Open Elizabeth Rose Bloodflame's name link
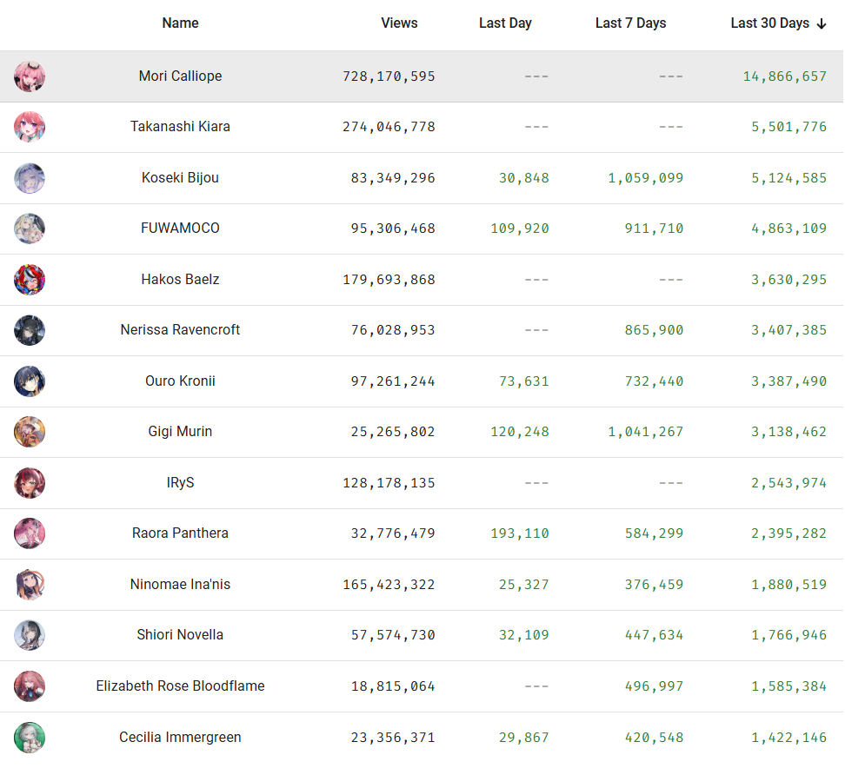The width and height of the screenshot is (845, 775). coord(180,686)
